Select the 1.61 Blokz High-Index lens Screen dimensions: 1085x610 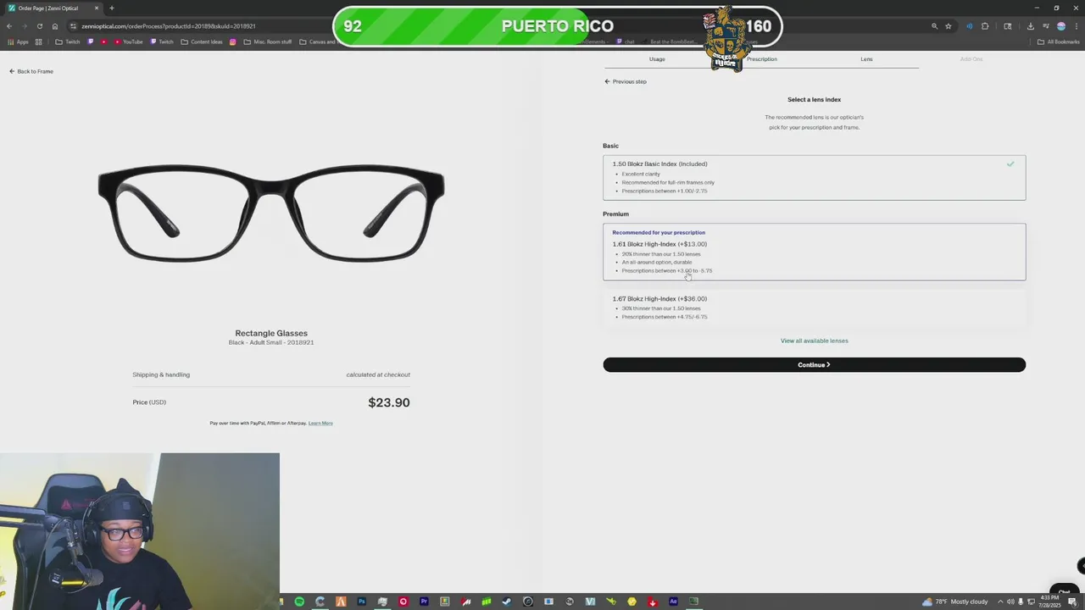[814, 252]
